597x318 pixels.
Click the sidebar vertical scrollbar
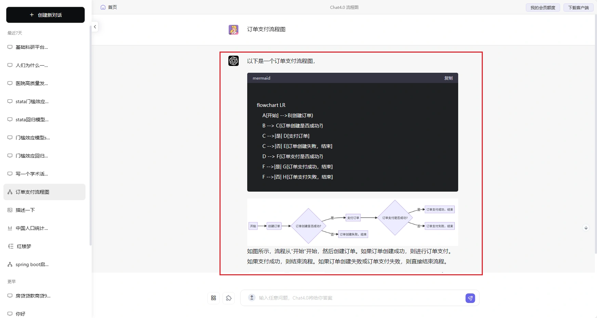90,136
